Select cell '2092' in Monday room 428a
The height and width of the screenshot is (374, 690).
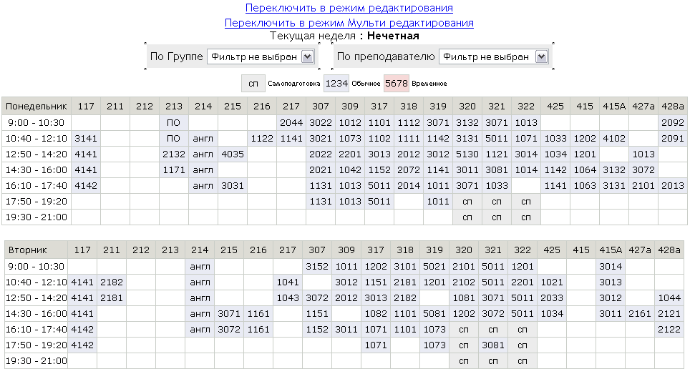pyautogui.click(x=673, y=122)
